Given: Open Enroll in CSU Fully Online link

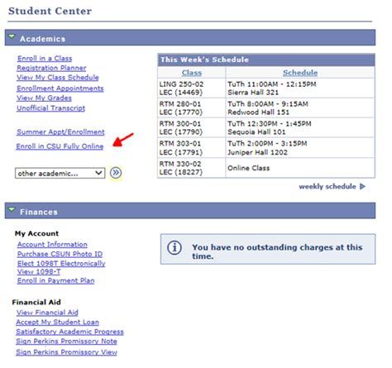Looking at the screenshot, I should 60,146.
